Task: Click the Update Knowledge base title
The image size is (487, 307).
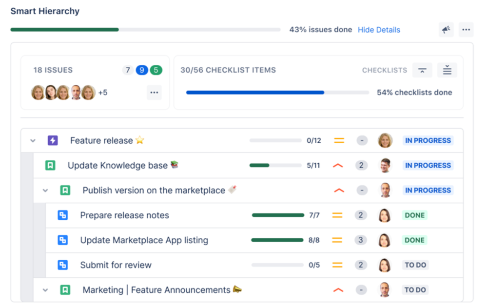Action: pos(117,166)
